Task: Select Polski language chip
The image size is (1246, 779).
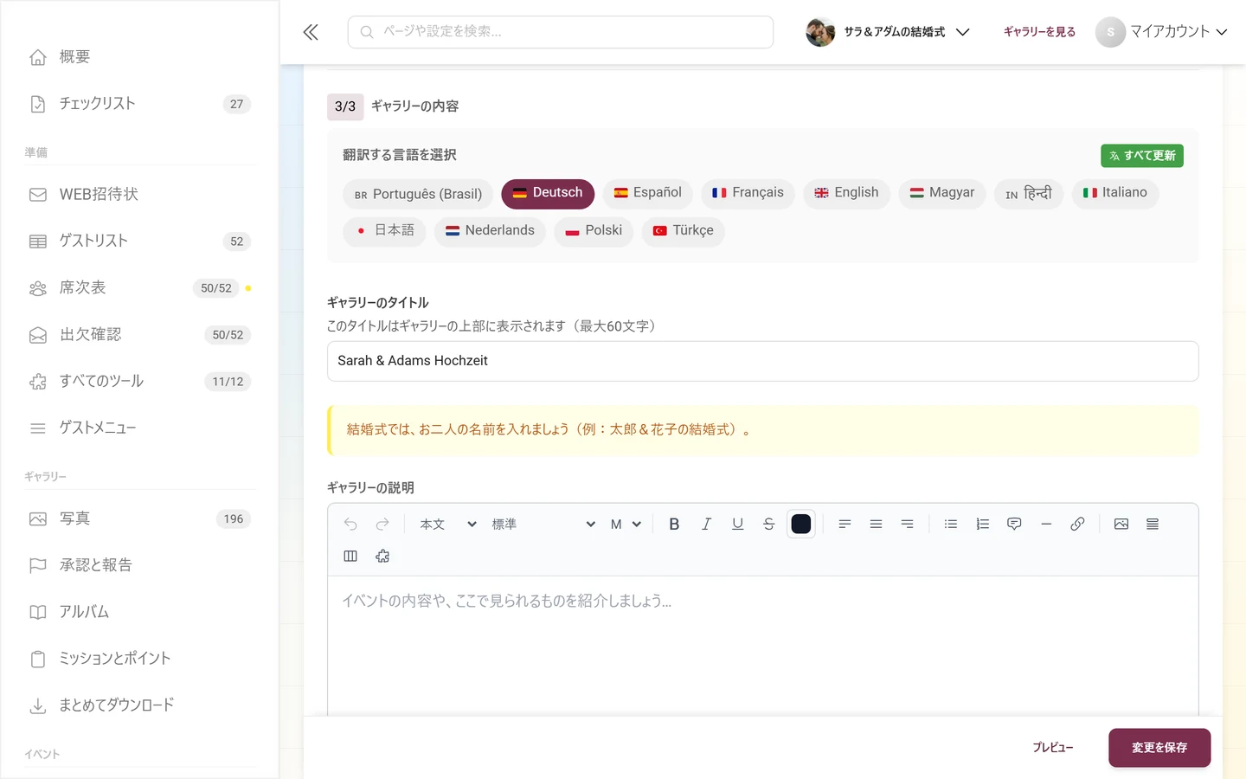Action: 594,231
